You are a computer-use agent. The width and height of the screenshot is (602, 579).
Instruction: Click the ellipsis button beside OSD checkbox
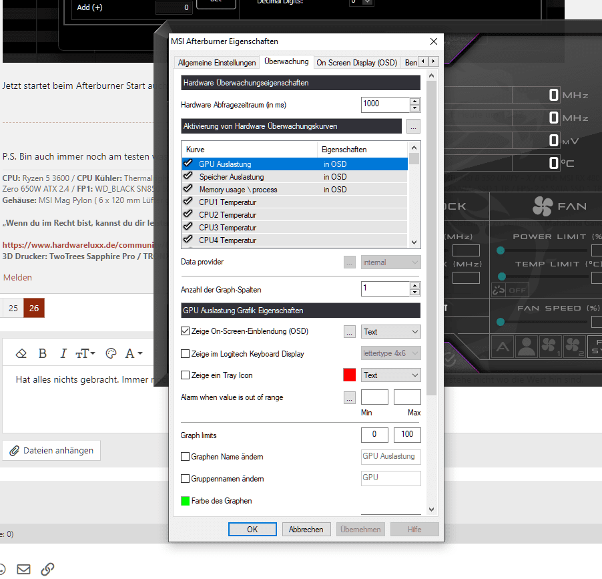click(349, 332)
